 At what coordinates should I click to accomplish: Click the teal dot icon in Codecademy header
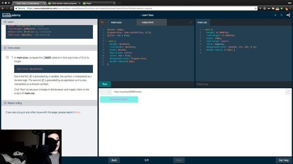275,15
